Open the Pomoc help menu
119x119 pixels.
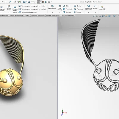[x=4, y=2]
